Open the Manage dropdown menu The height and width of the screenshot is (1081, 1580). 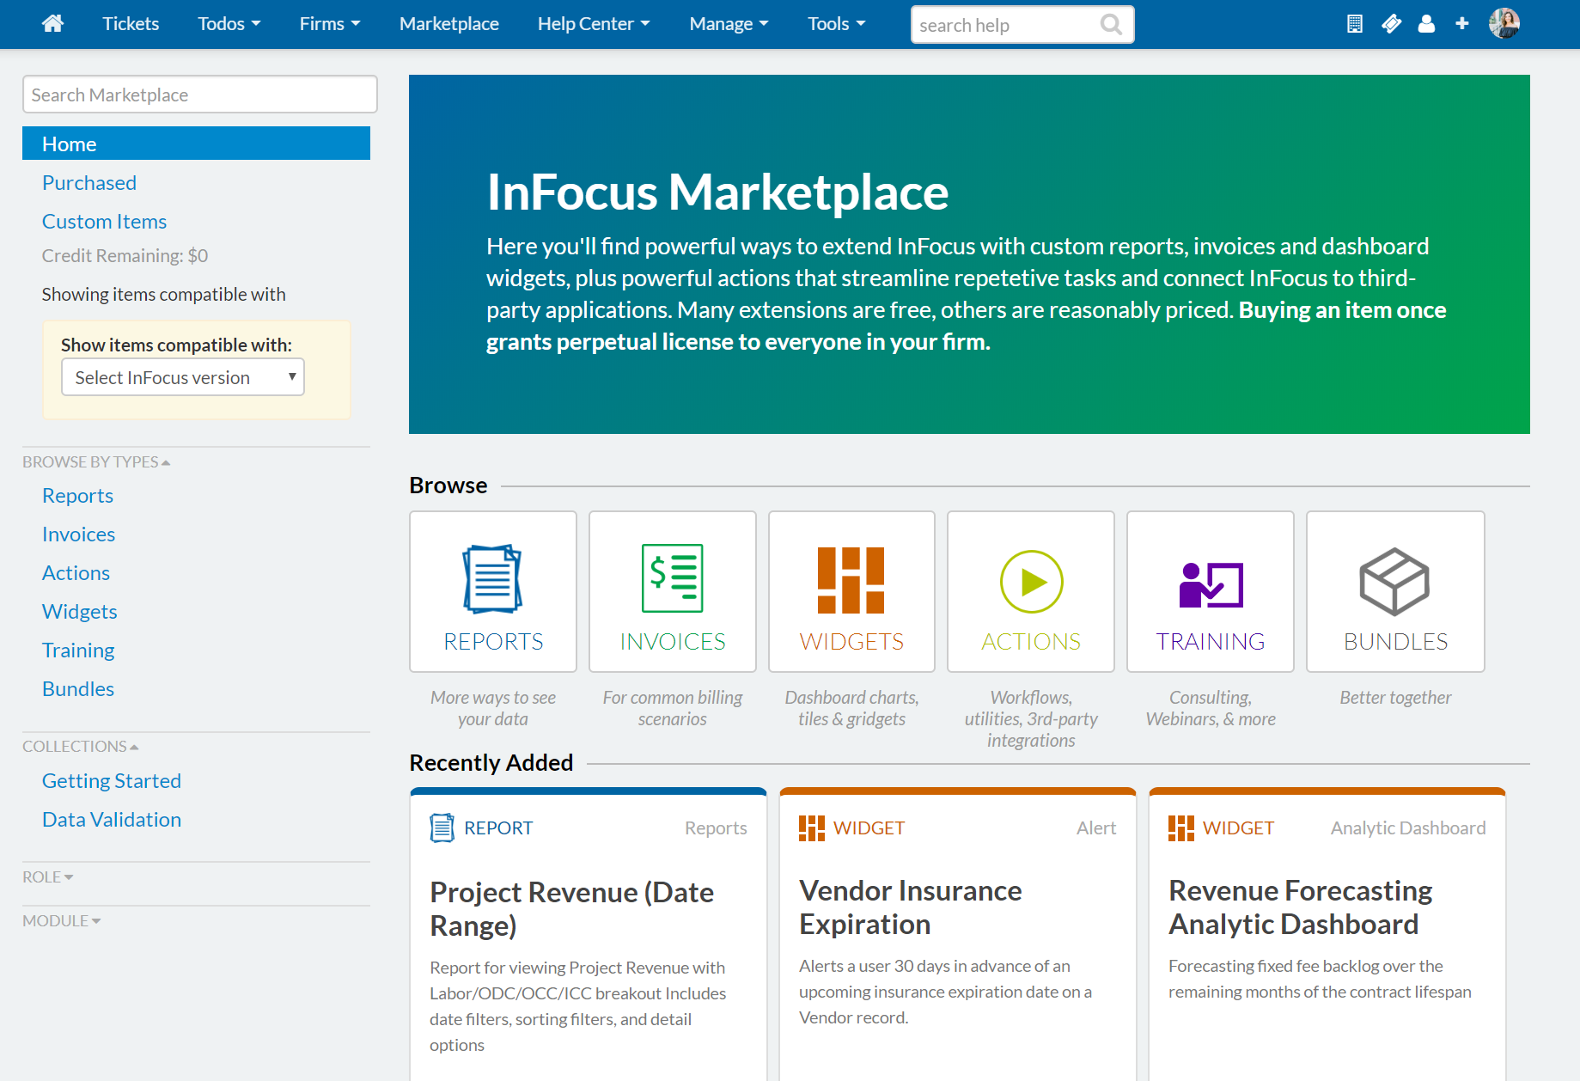729,24
